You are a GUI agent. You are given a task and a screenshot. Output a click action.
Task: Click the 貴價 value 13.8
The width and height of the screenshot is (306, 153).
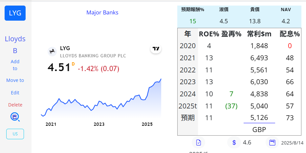255,21
